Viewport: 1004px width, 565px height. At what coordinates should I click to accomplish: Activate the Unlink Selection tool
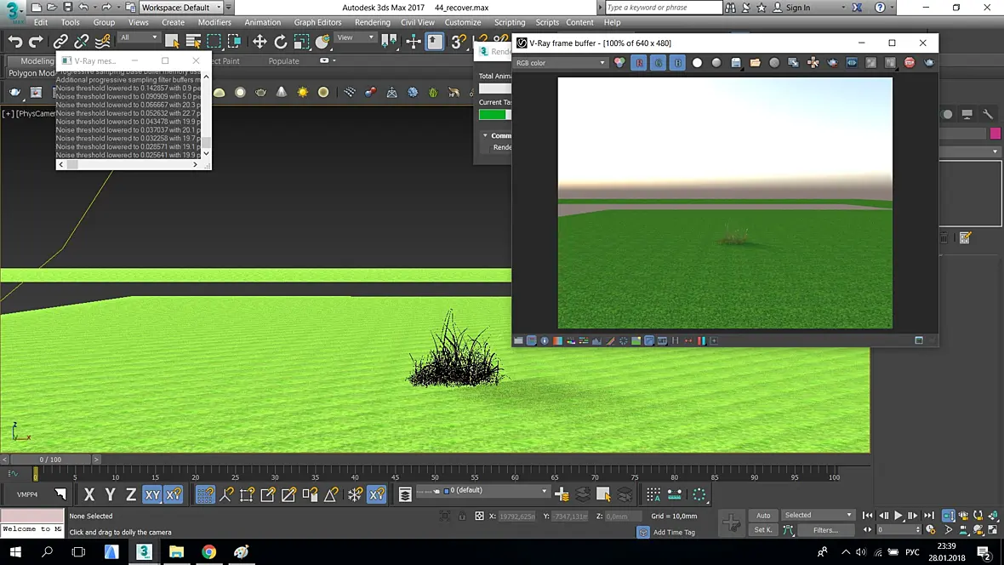point(82,42)
